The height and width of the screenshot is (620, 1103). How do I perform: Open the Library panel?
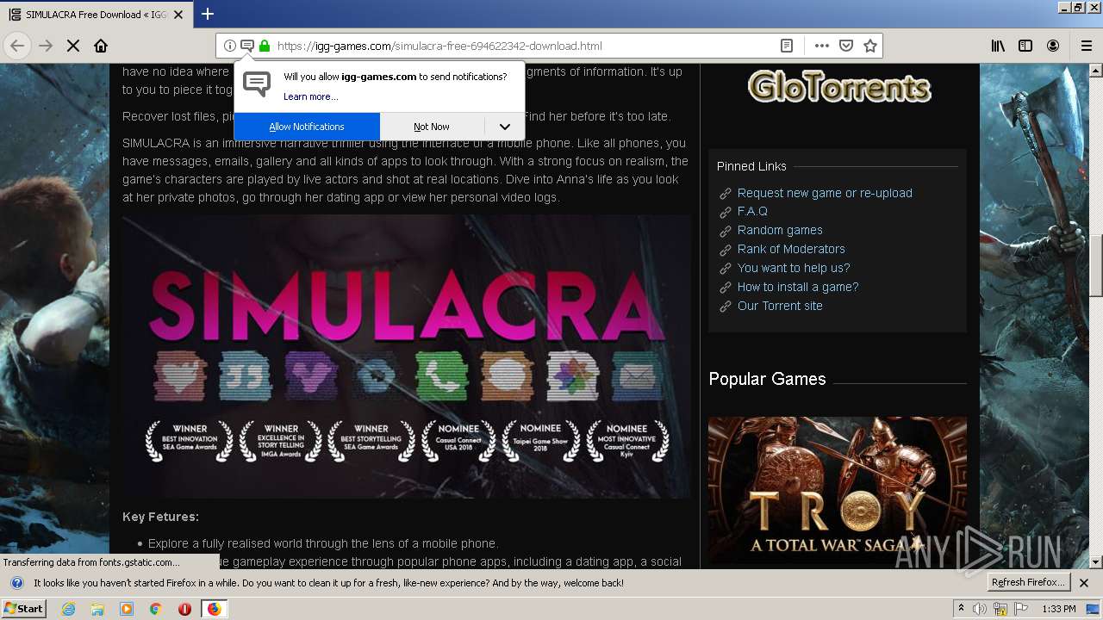[x=998, y=46]
